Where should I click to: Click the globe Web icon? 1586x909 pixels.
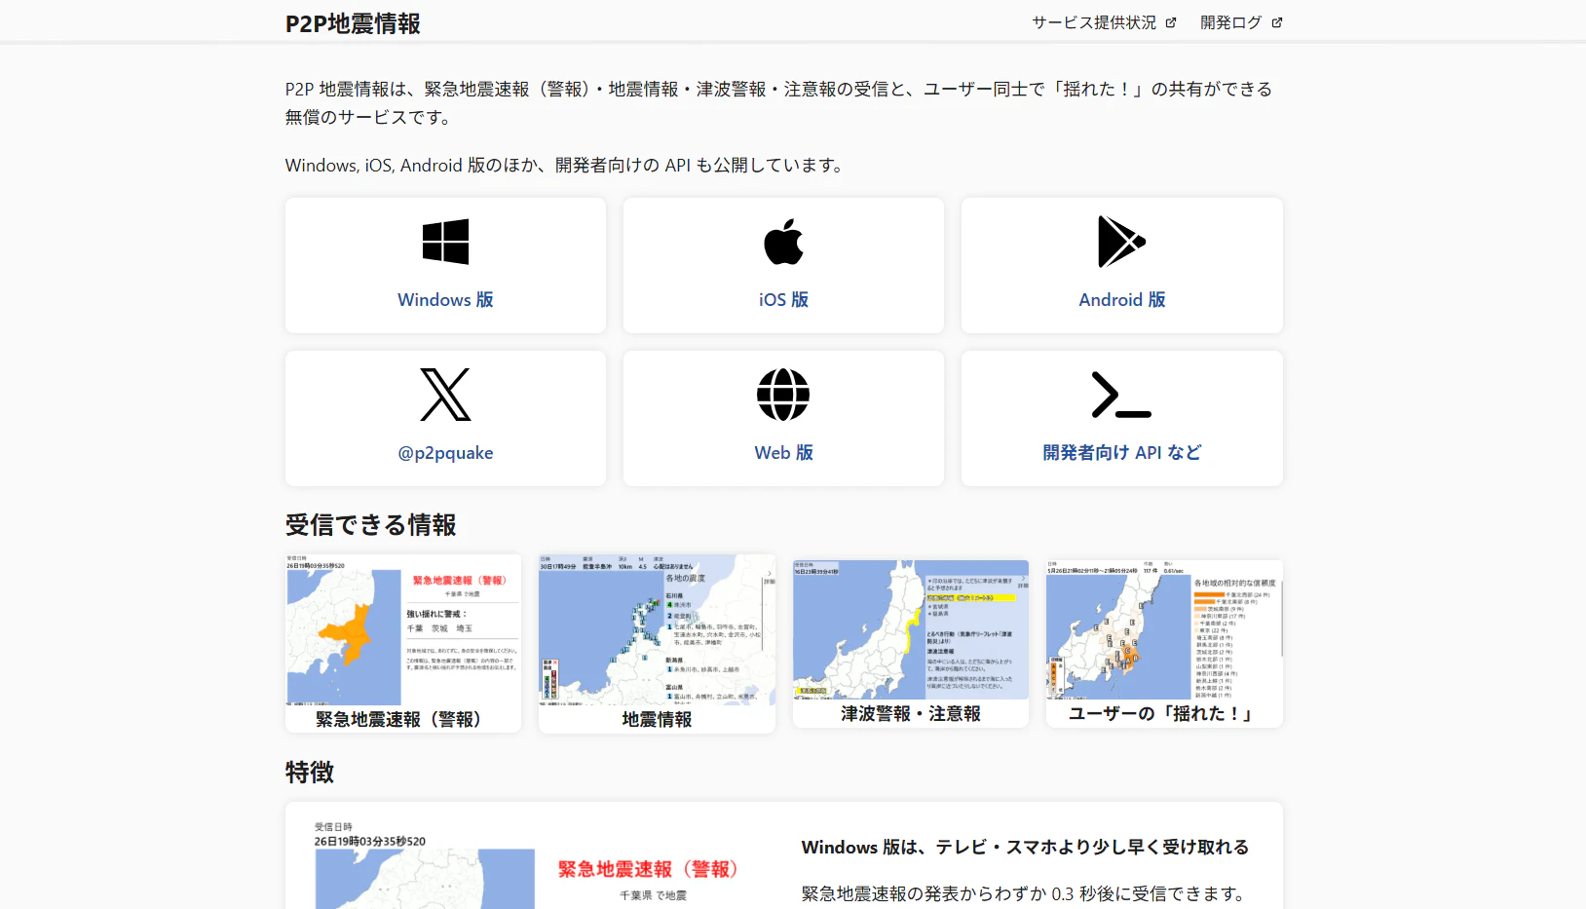click(783, 395)
